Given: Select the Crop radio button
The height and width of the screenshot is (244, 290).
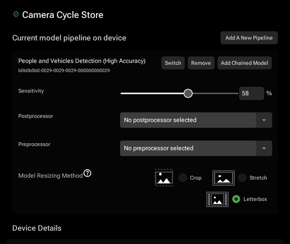Looking at the screenshot, I should [x=183, y=178].
